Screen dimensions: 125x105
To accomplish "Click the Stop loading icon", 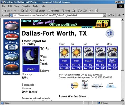I will (x=22, y=11).
